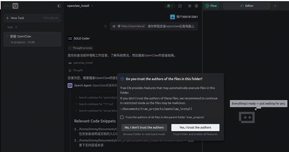Add a new panel tab with plus
This screenshot has height=152, width=289.
[275, 6]
